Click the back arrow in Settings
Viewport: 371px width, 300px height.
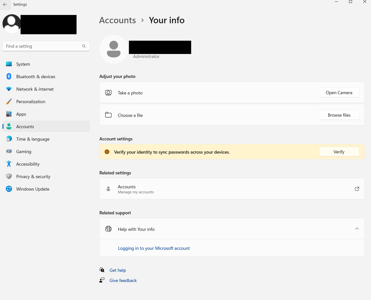tap(5, 4)
